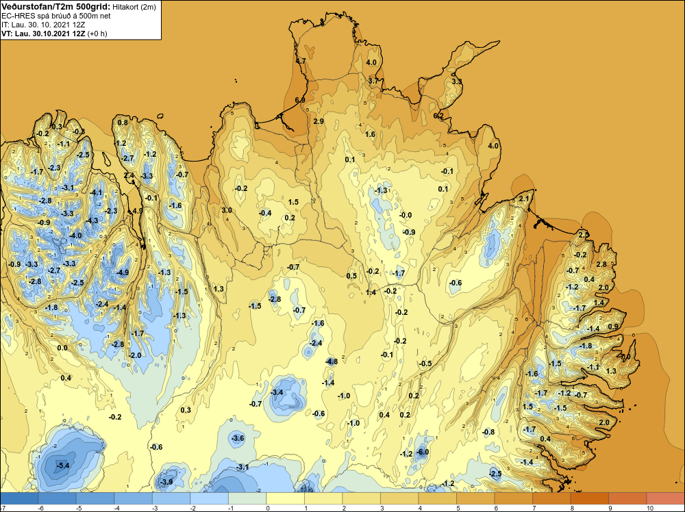The height and width of the screenshot is (512, 685).
Task: Select the legend color between -1 and 0
Action: (x=247, y=498)
